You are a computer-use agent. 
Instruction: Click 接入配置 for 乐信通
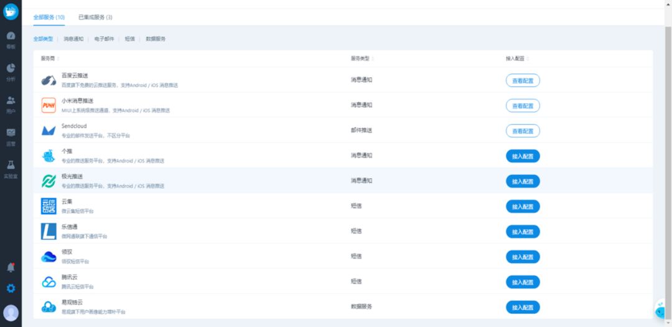click(523, 232)
